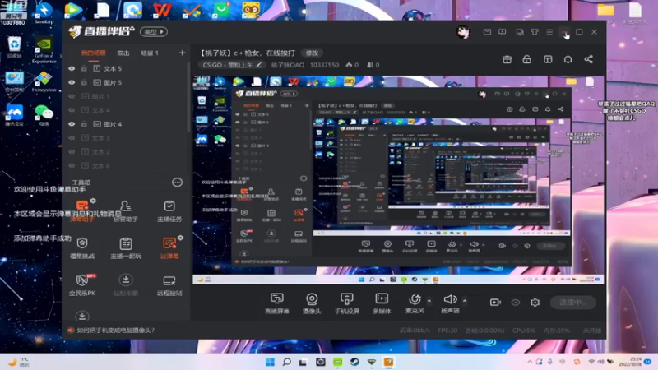Open Steam from the Windows taskbar

354,362
